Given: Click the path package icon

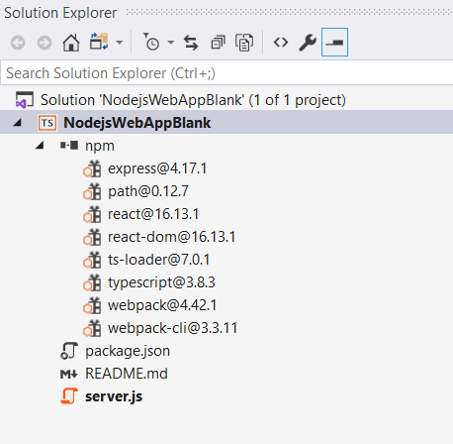Looking at the screenshot, I should coord(92,191).
